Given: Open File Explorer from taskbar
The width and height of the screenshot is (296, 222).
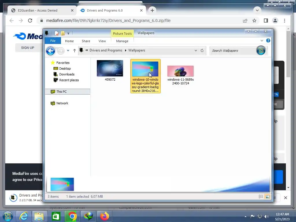Looking at the screenshot, I should coord(39,216).
